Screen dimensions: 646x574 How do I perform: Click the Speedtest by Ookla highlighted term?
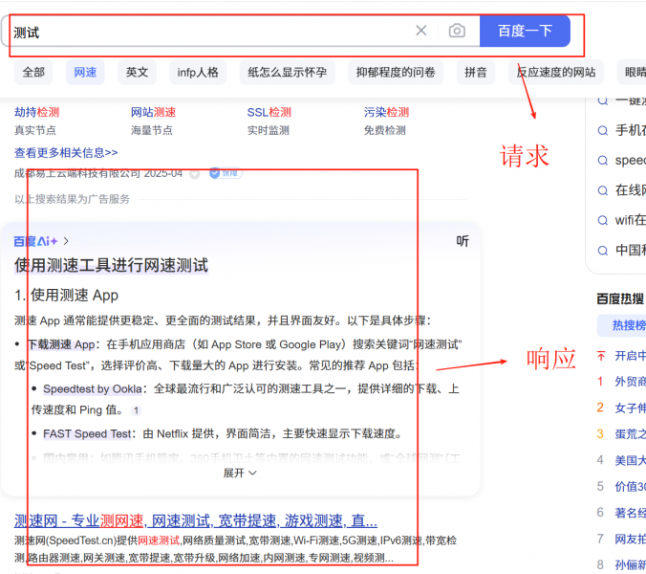(x=93, y=388)
